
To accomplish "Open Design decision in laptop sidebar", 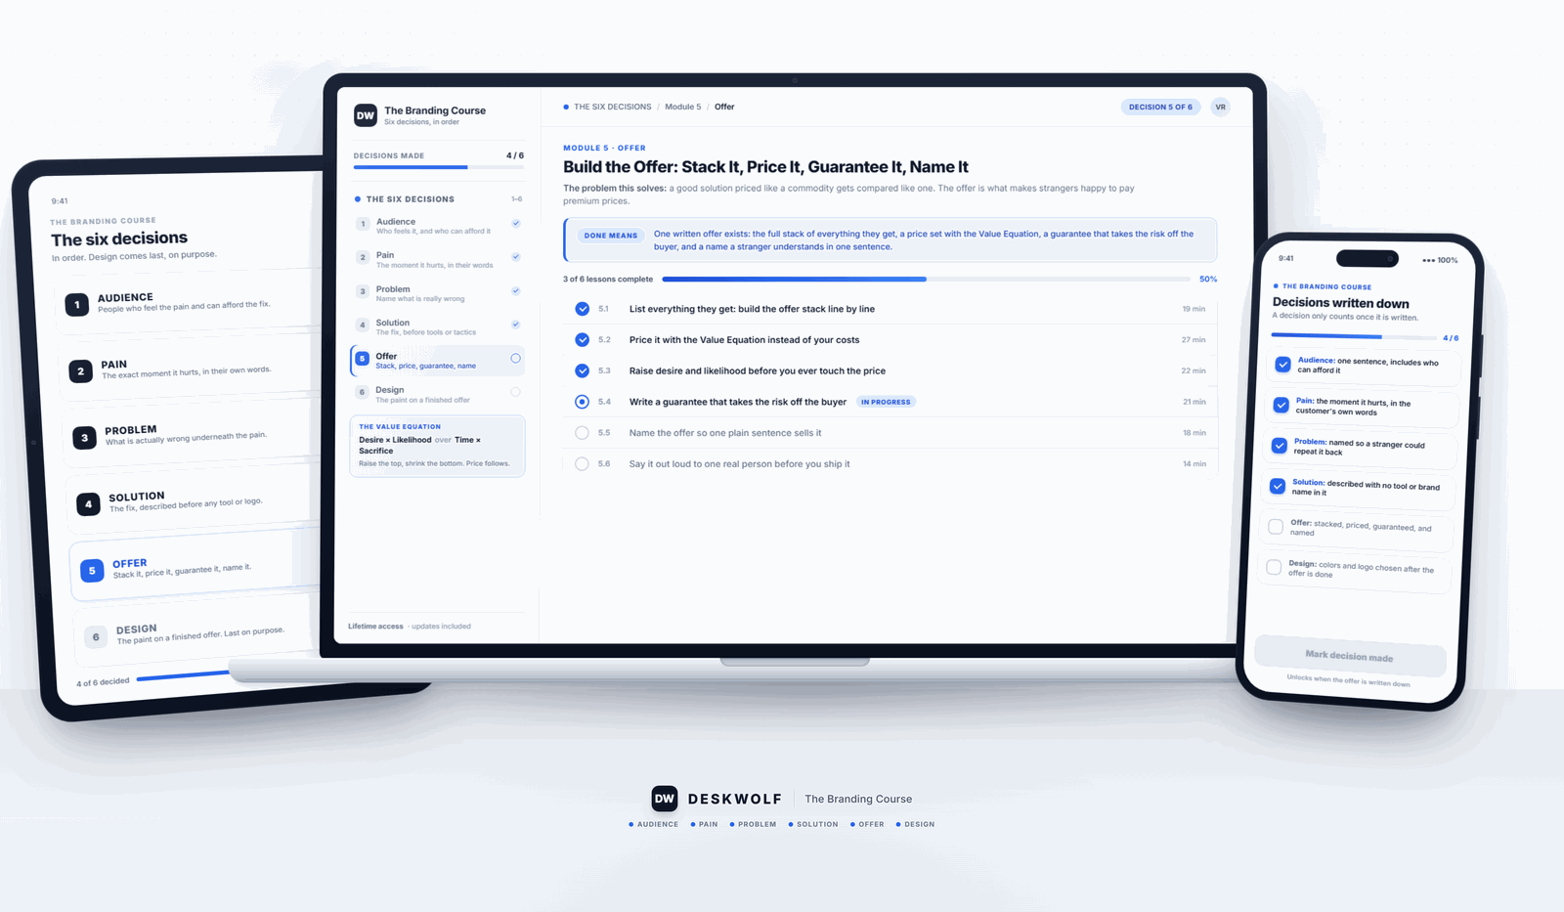I will (438, 394).
